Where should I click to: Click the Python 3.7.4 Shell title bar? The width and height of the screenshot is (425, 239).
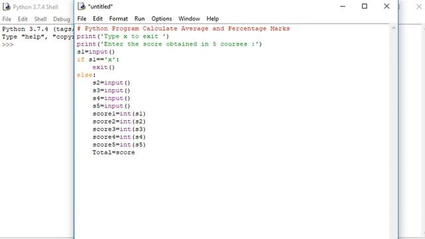click(x=35, y=7)
